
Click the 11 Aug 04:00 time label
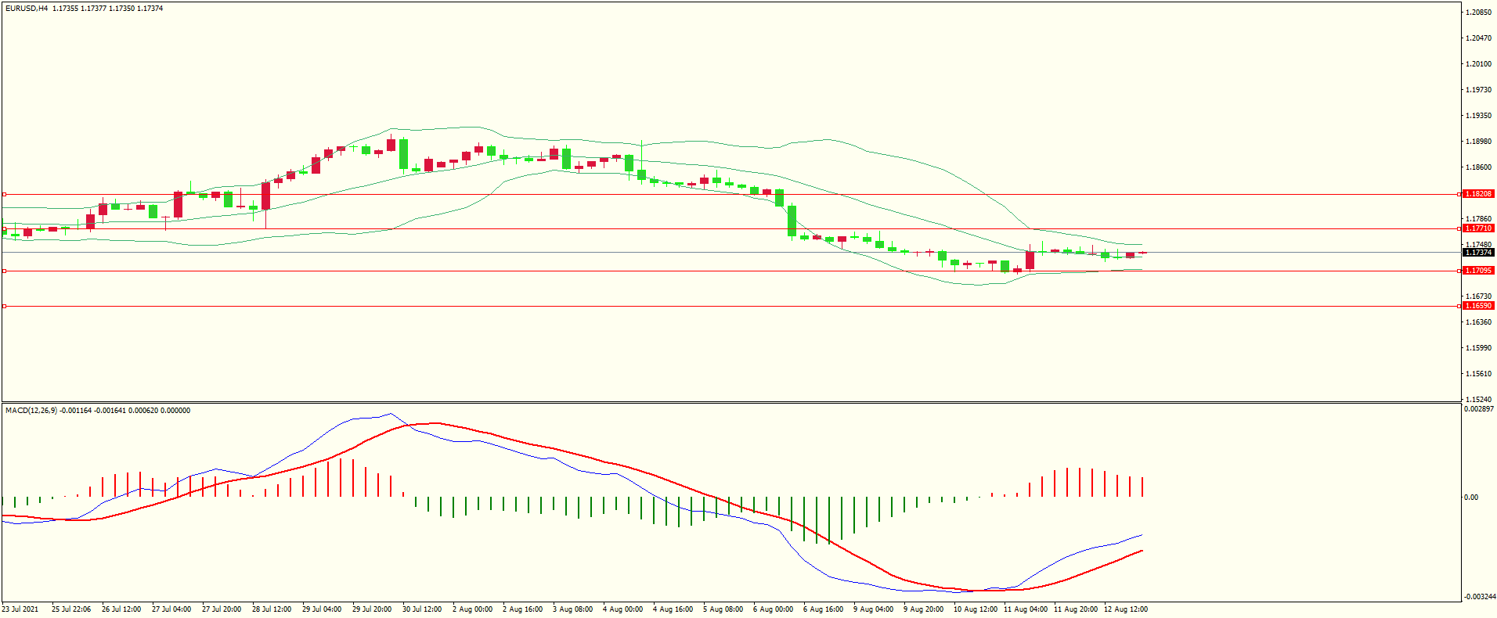[x=1026, y=609]
